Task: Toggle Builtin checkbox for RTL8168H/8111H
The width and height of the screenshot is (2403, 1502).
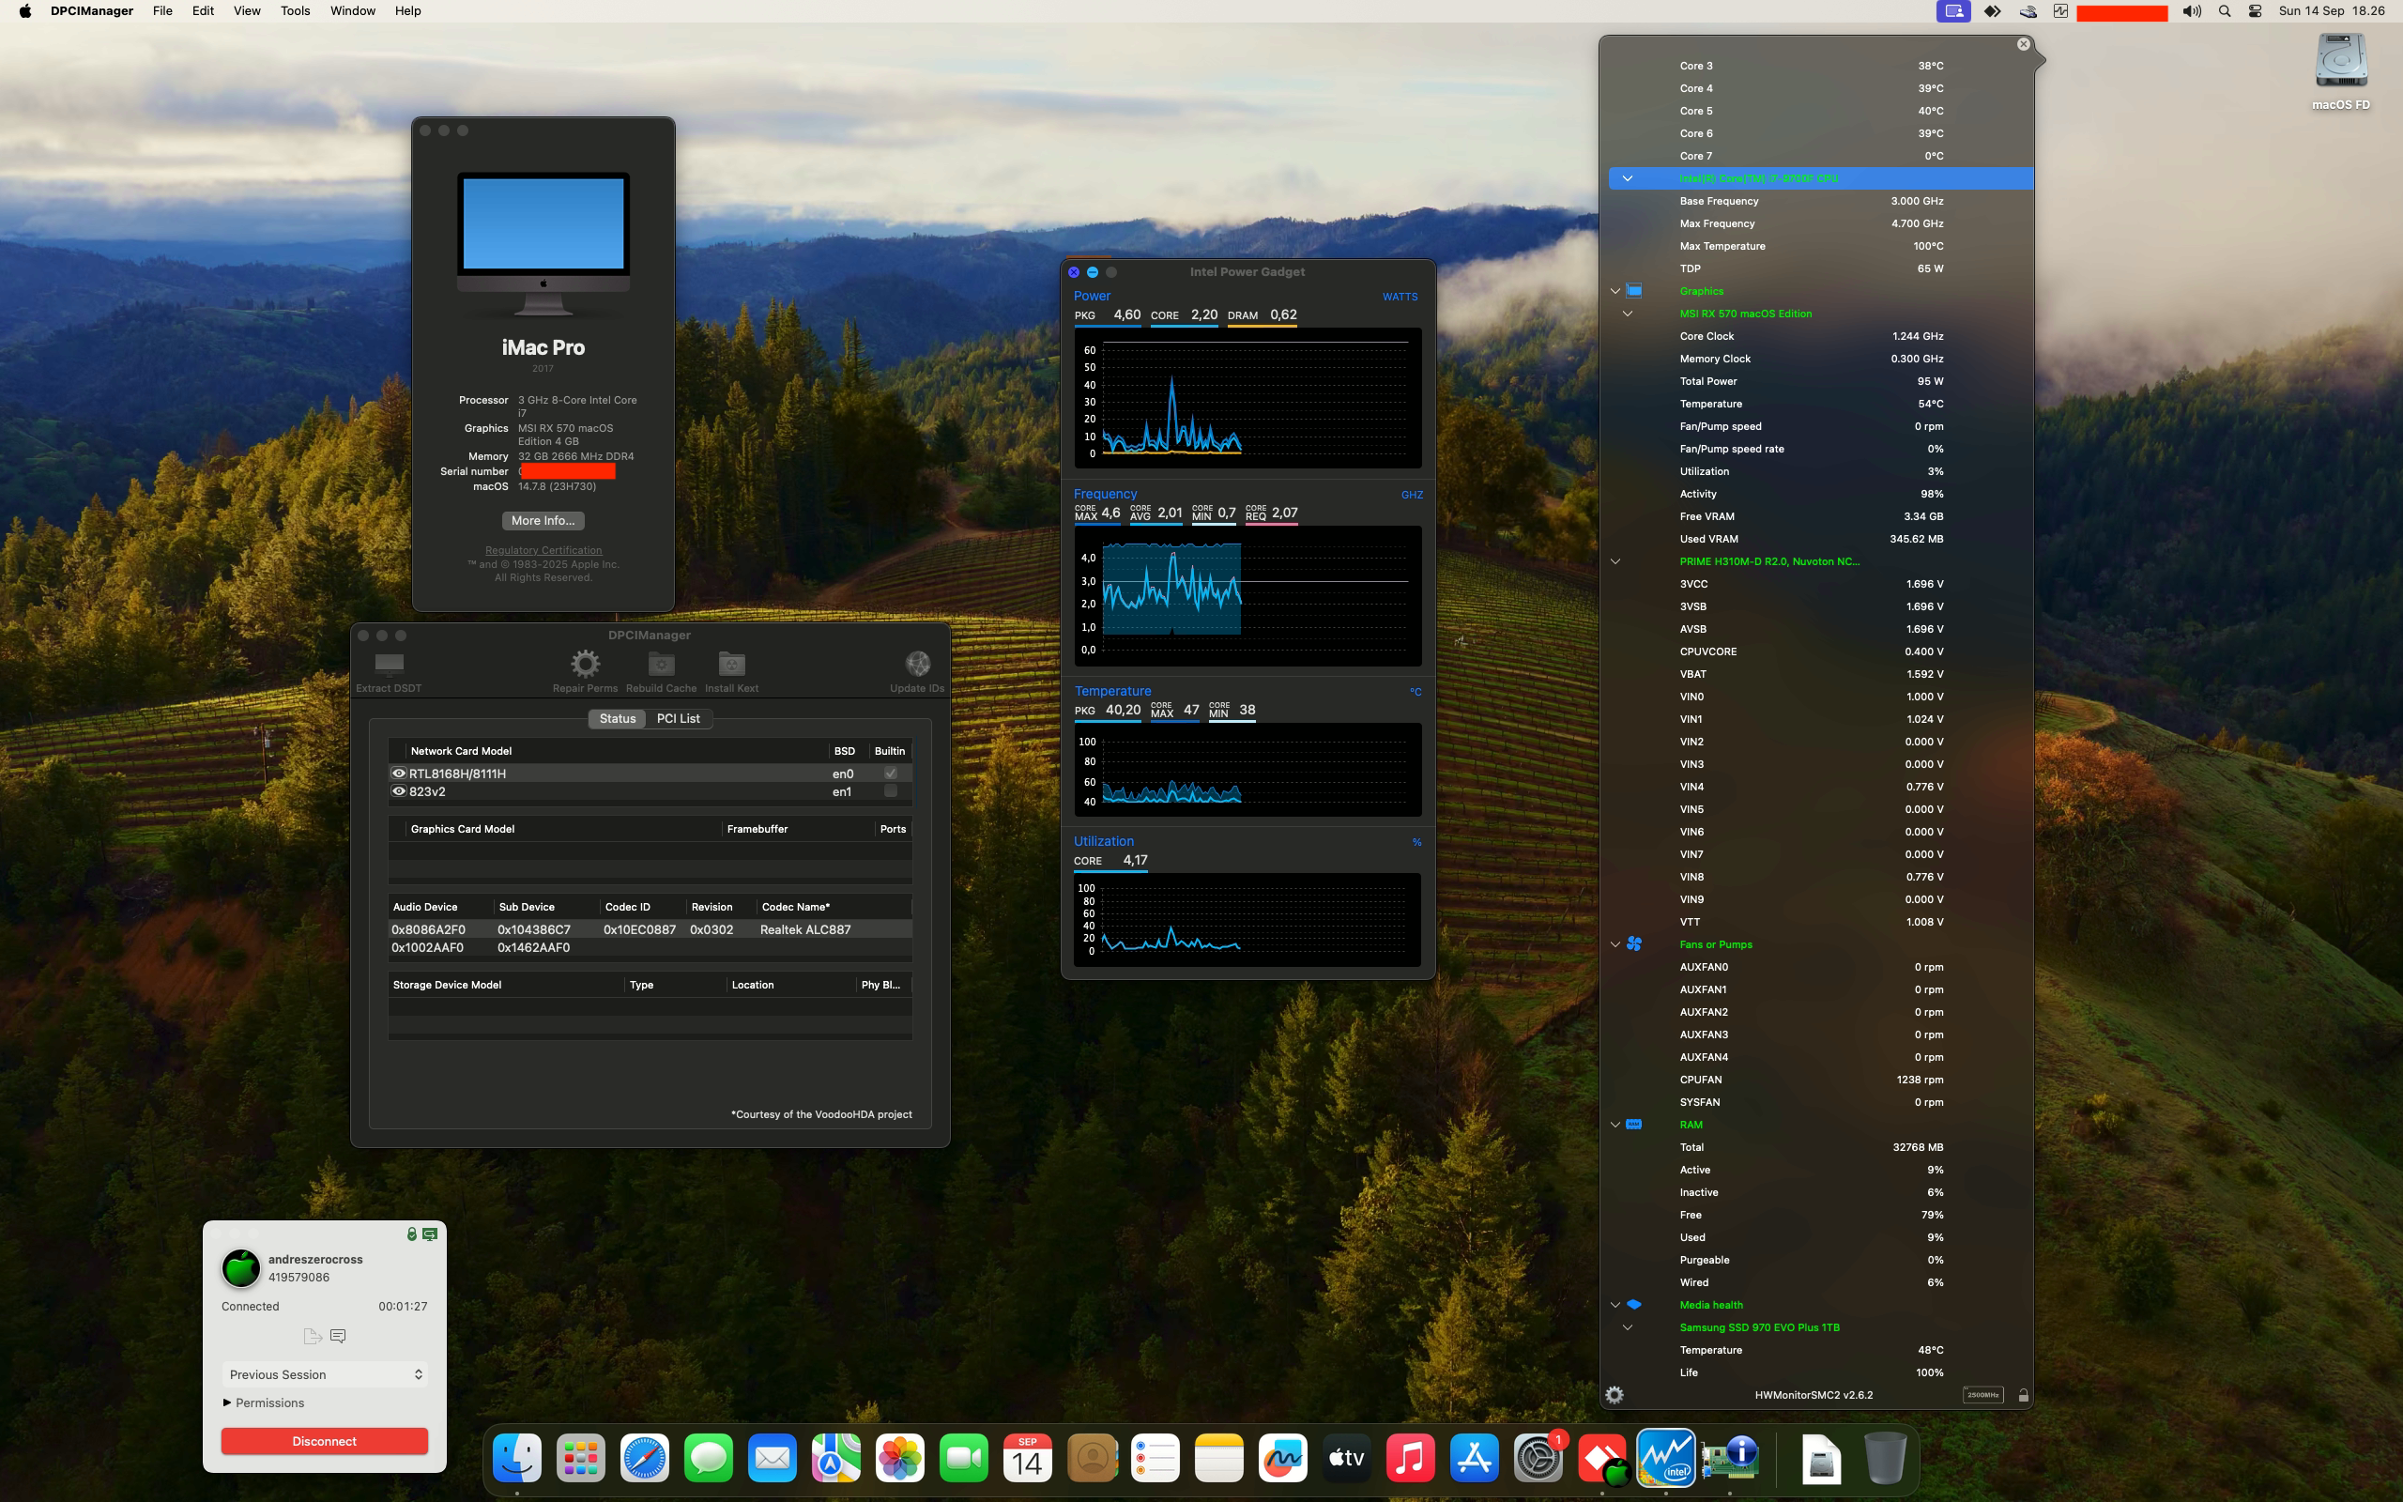Action: 891,773
